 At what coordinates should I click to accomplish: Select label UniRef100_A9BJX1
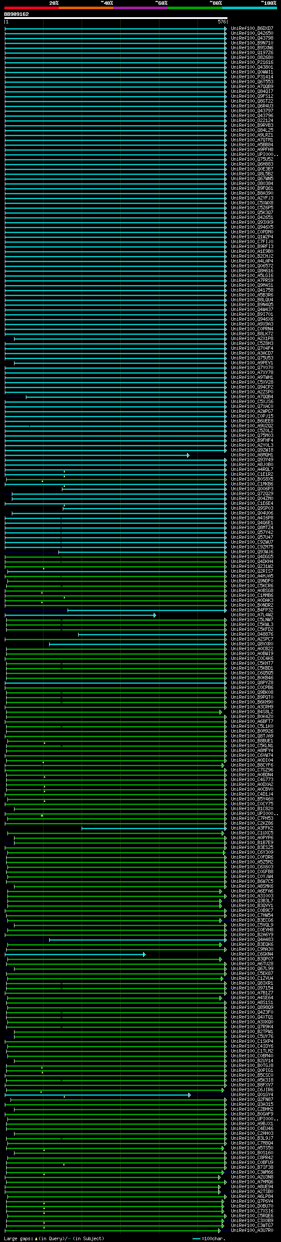coord(252,1124)
